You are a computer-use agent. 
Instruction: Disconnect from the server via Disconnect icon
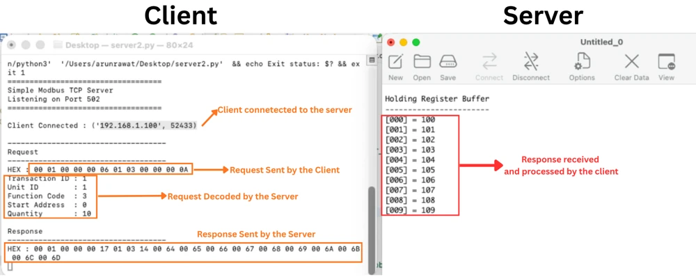pos(531,61)
